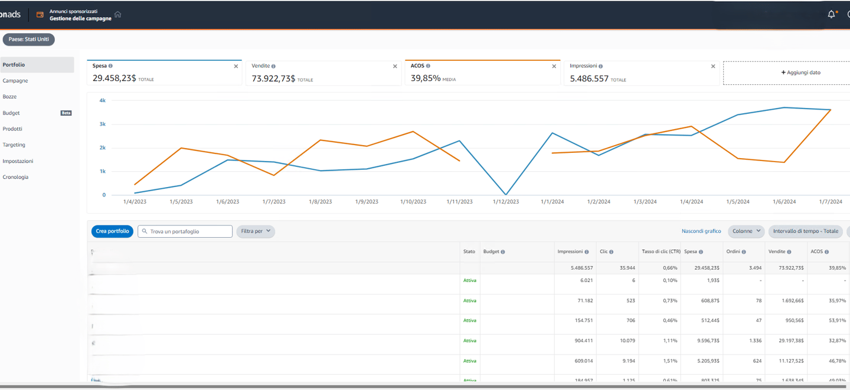
Task: Click the 1,51% CTR cell
Action: (670, 361)
